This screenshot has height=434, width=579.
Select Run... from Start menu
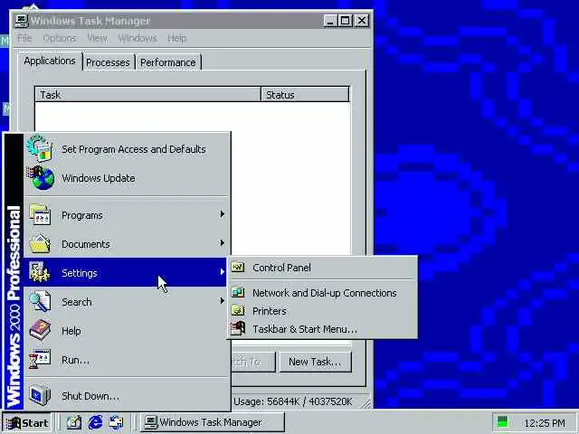click(127, 360)
